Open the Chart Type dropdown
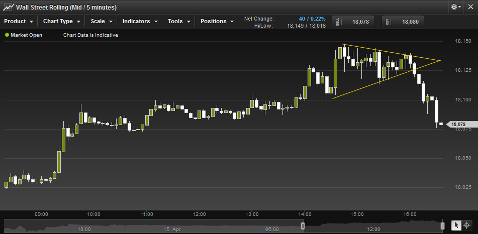 pyautogui.click(x=62, y=22)
